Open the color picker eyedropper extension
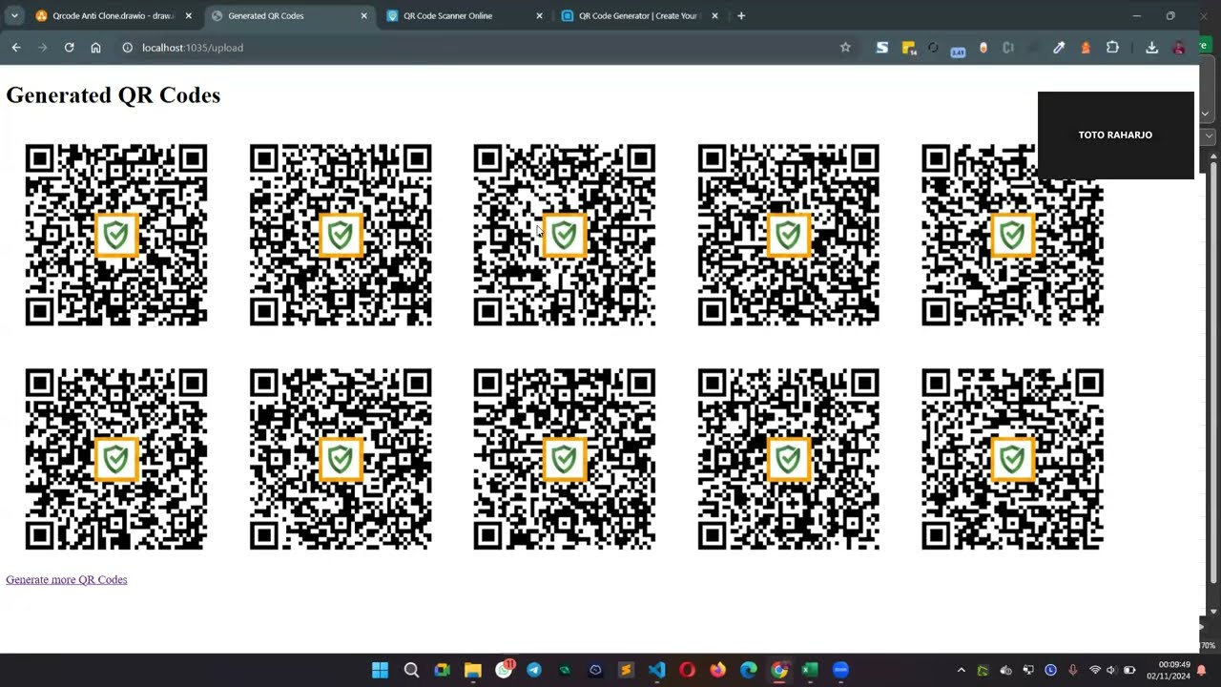The image size is (1221, 687). (1059, 47)
